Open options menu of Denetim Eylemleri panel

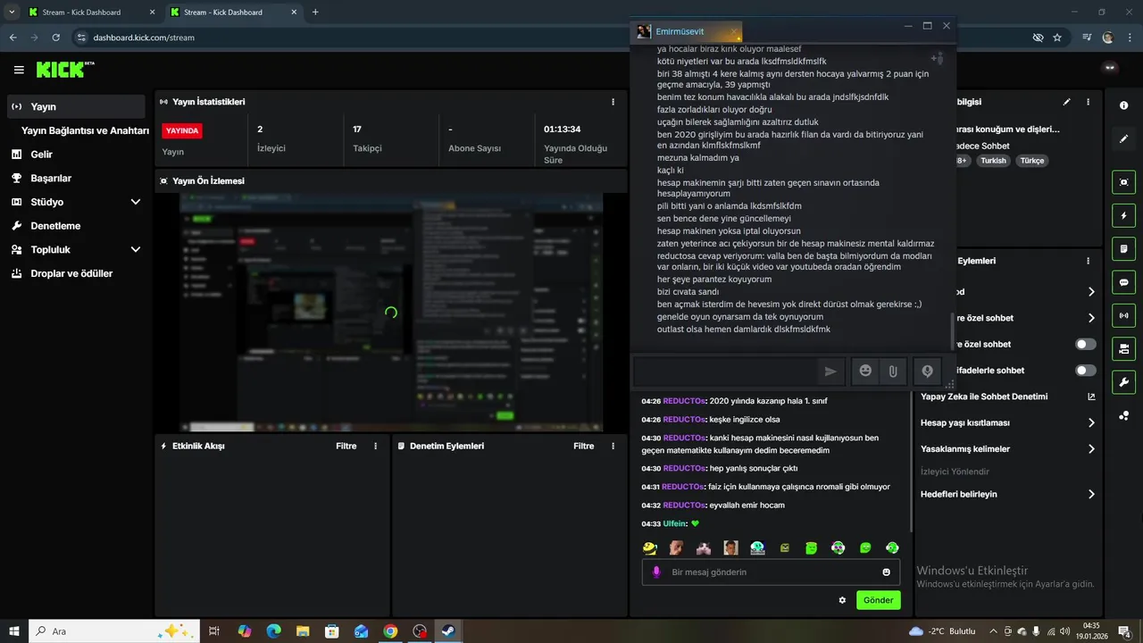tap(613, 446)
